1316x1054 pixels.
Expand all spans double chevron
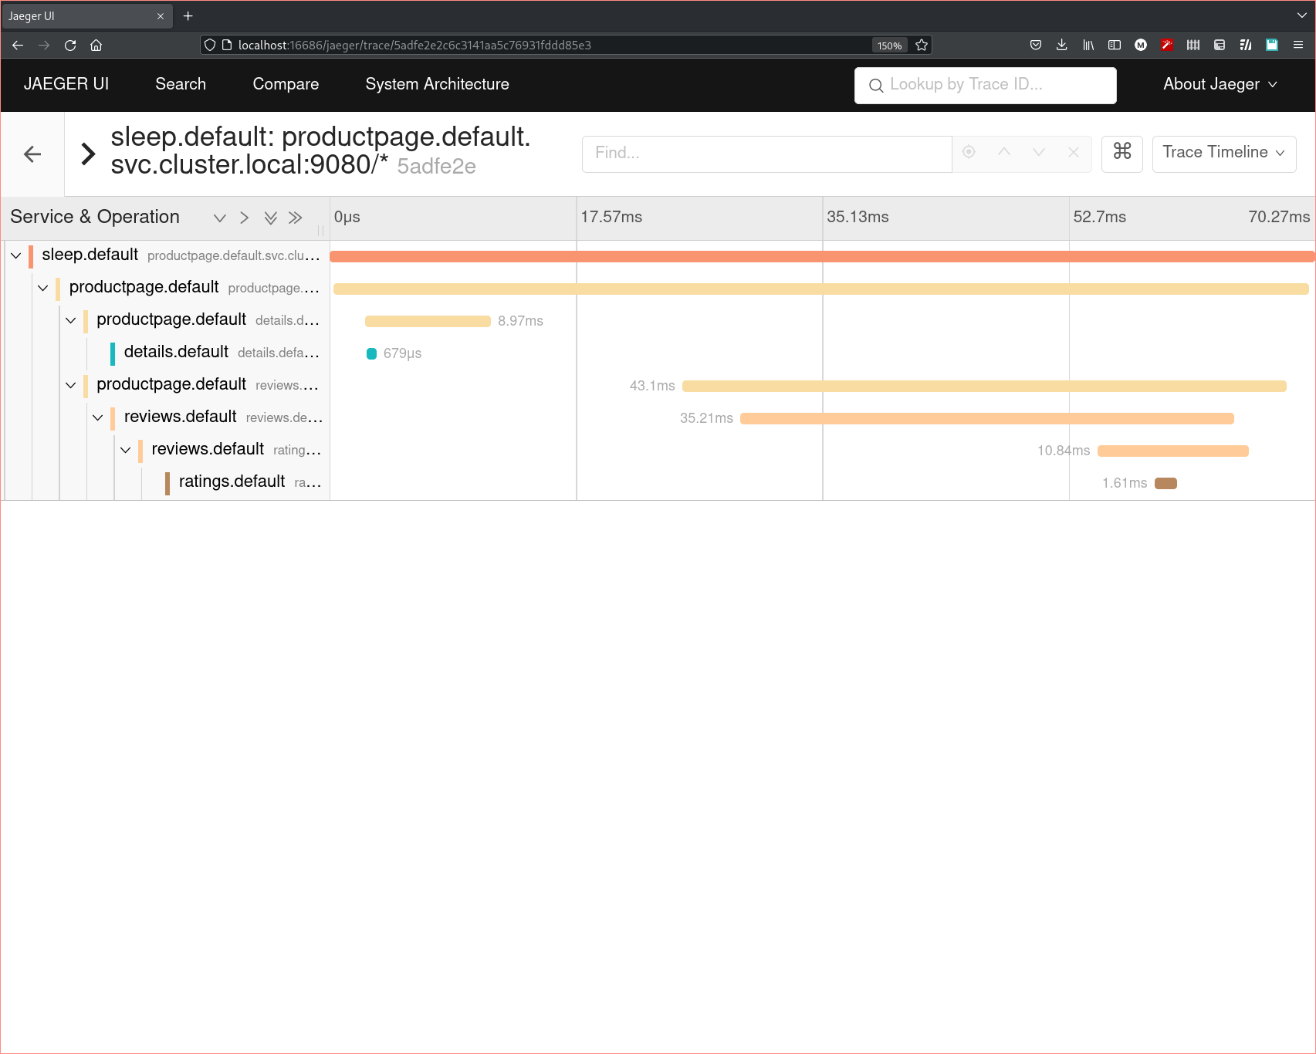point(296,218)
